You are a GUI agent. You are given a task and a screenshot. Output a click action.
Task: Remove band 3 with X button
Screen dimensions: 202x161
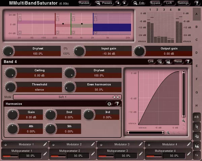pyautogui.click(x=73, y=32)
